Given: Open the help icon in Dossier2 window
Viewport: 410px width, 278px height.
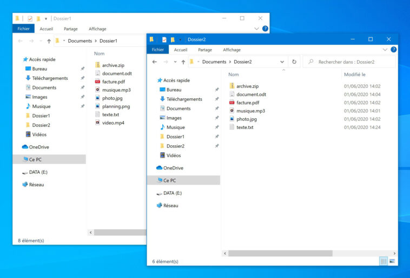Looking at the screenshot, I should (x=394, y=50).
